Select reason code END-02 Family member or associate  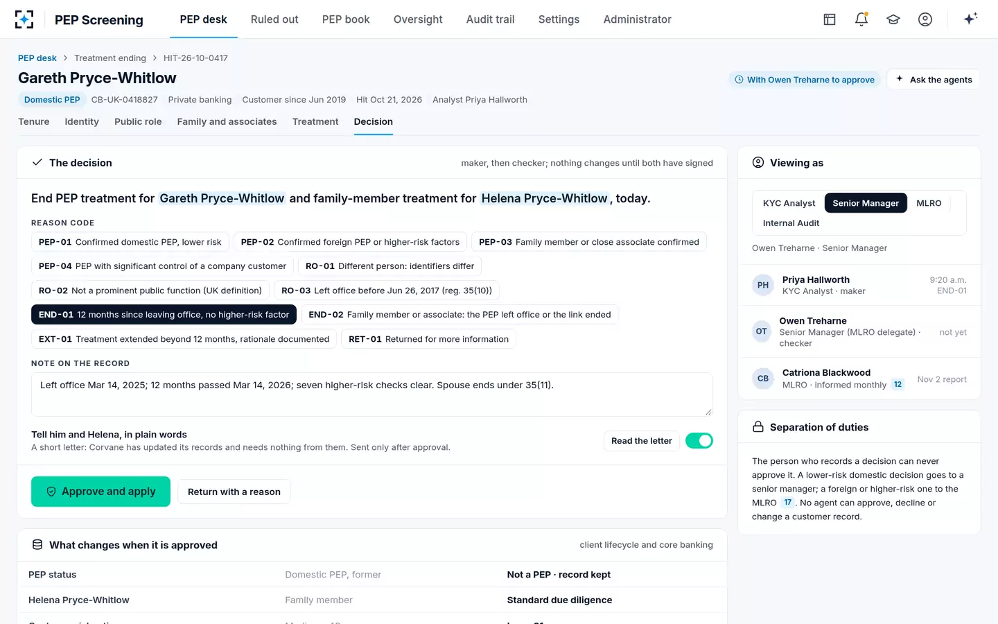[x=459, y=315]
